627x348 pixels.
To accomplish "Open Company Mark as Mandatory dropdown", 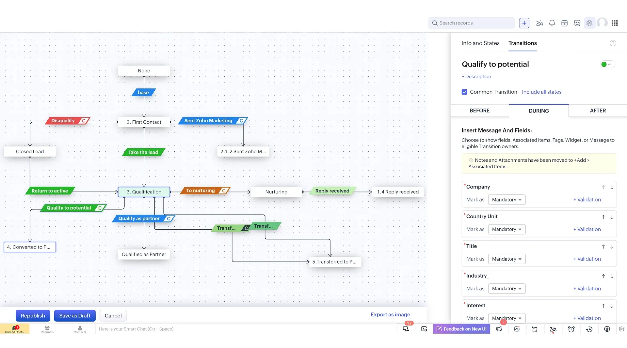I will (x=506, y=200).
